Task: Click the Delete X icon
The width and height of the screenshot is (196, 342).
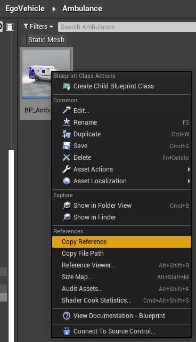Action: tap(67, 158)
